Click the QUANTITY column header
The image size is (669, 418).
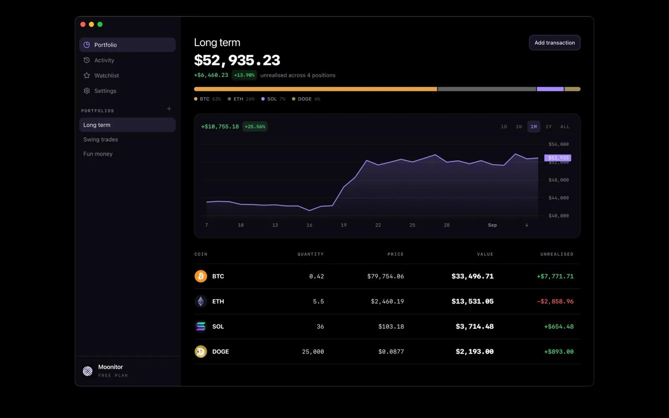coord(311,254)
